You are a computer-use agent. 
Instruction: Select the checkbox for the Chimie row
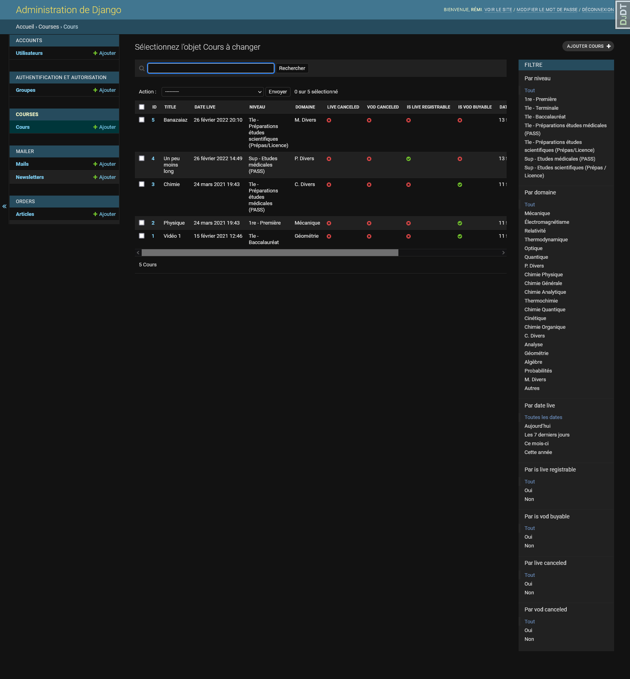tap(142, 184)
